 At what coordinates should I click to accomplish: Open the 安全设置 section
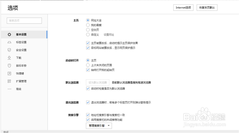click(24, 50)
